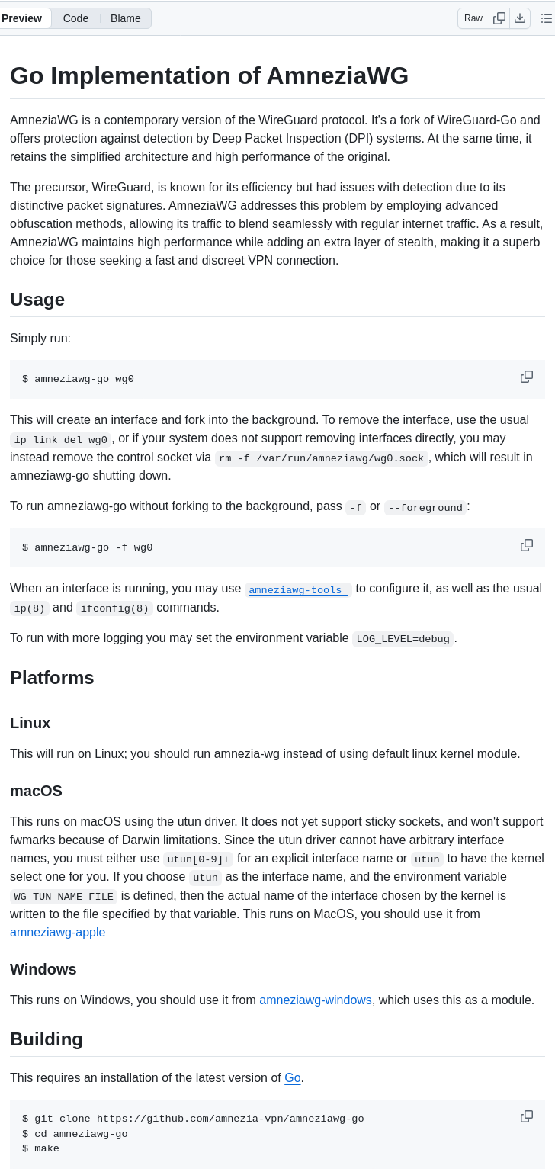Viewport: 555px width, 1172px height.
Task: Click the git clone code block
Action: pyautogui.click(x=229, y=1134)
